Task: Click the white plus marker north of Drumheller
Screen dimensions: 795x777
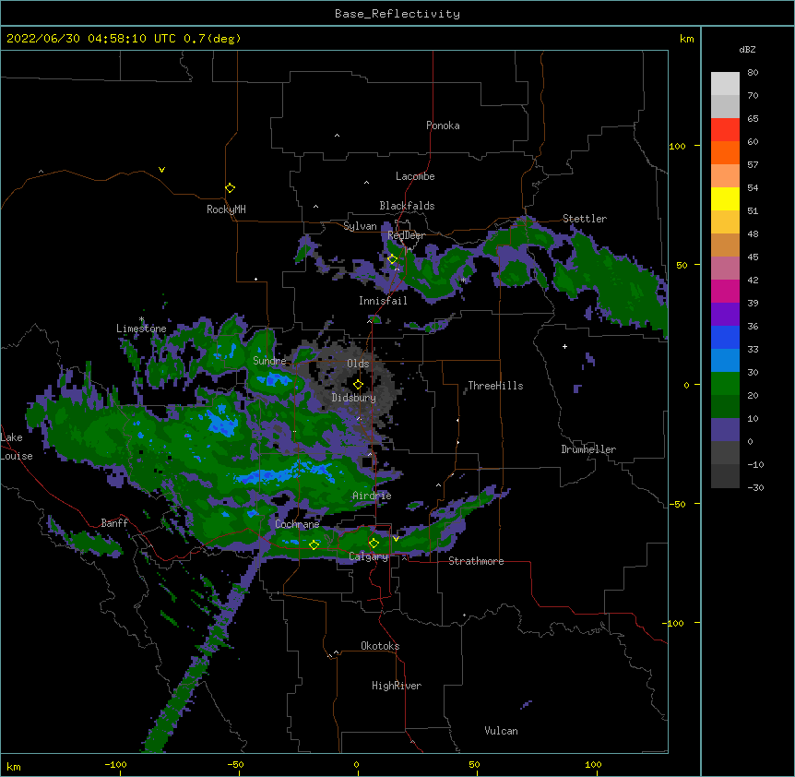Action: click(564, 346)
